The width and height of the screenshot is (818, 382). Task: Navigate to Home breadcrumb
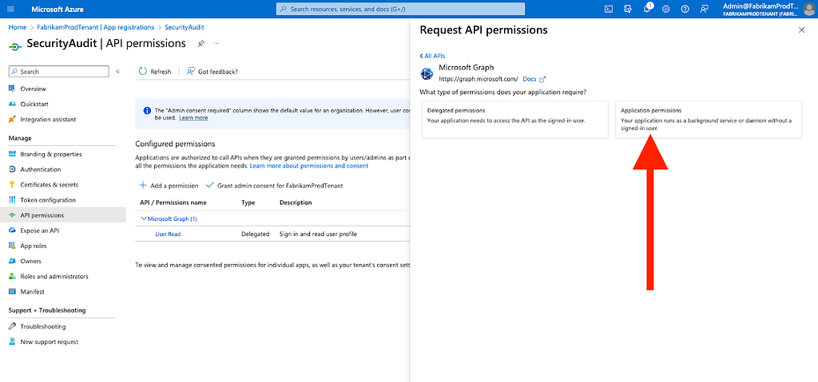point(18,27)
